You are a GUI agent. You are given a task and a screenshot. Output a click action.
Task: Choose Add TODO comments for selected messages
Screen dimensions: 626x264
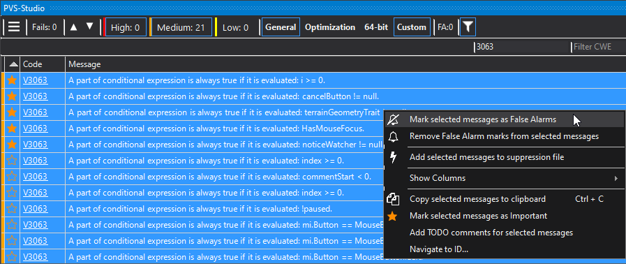(x=505, y=233)
